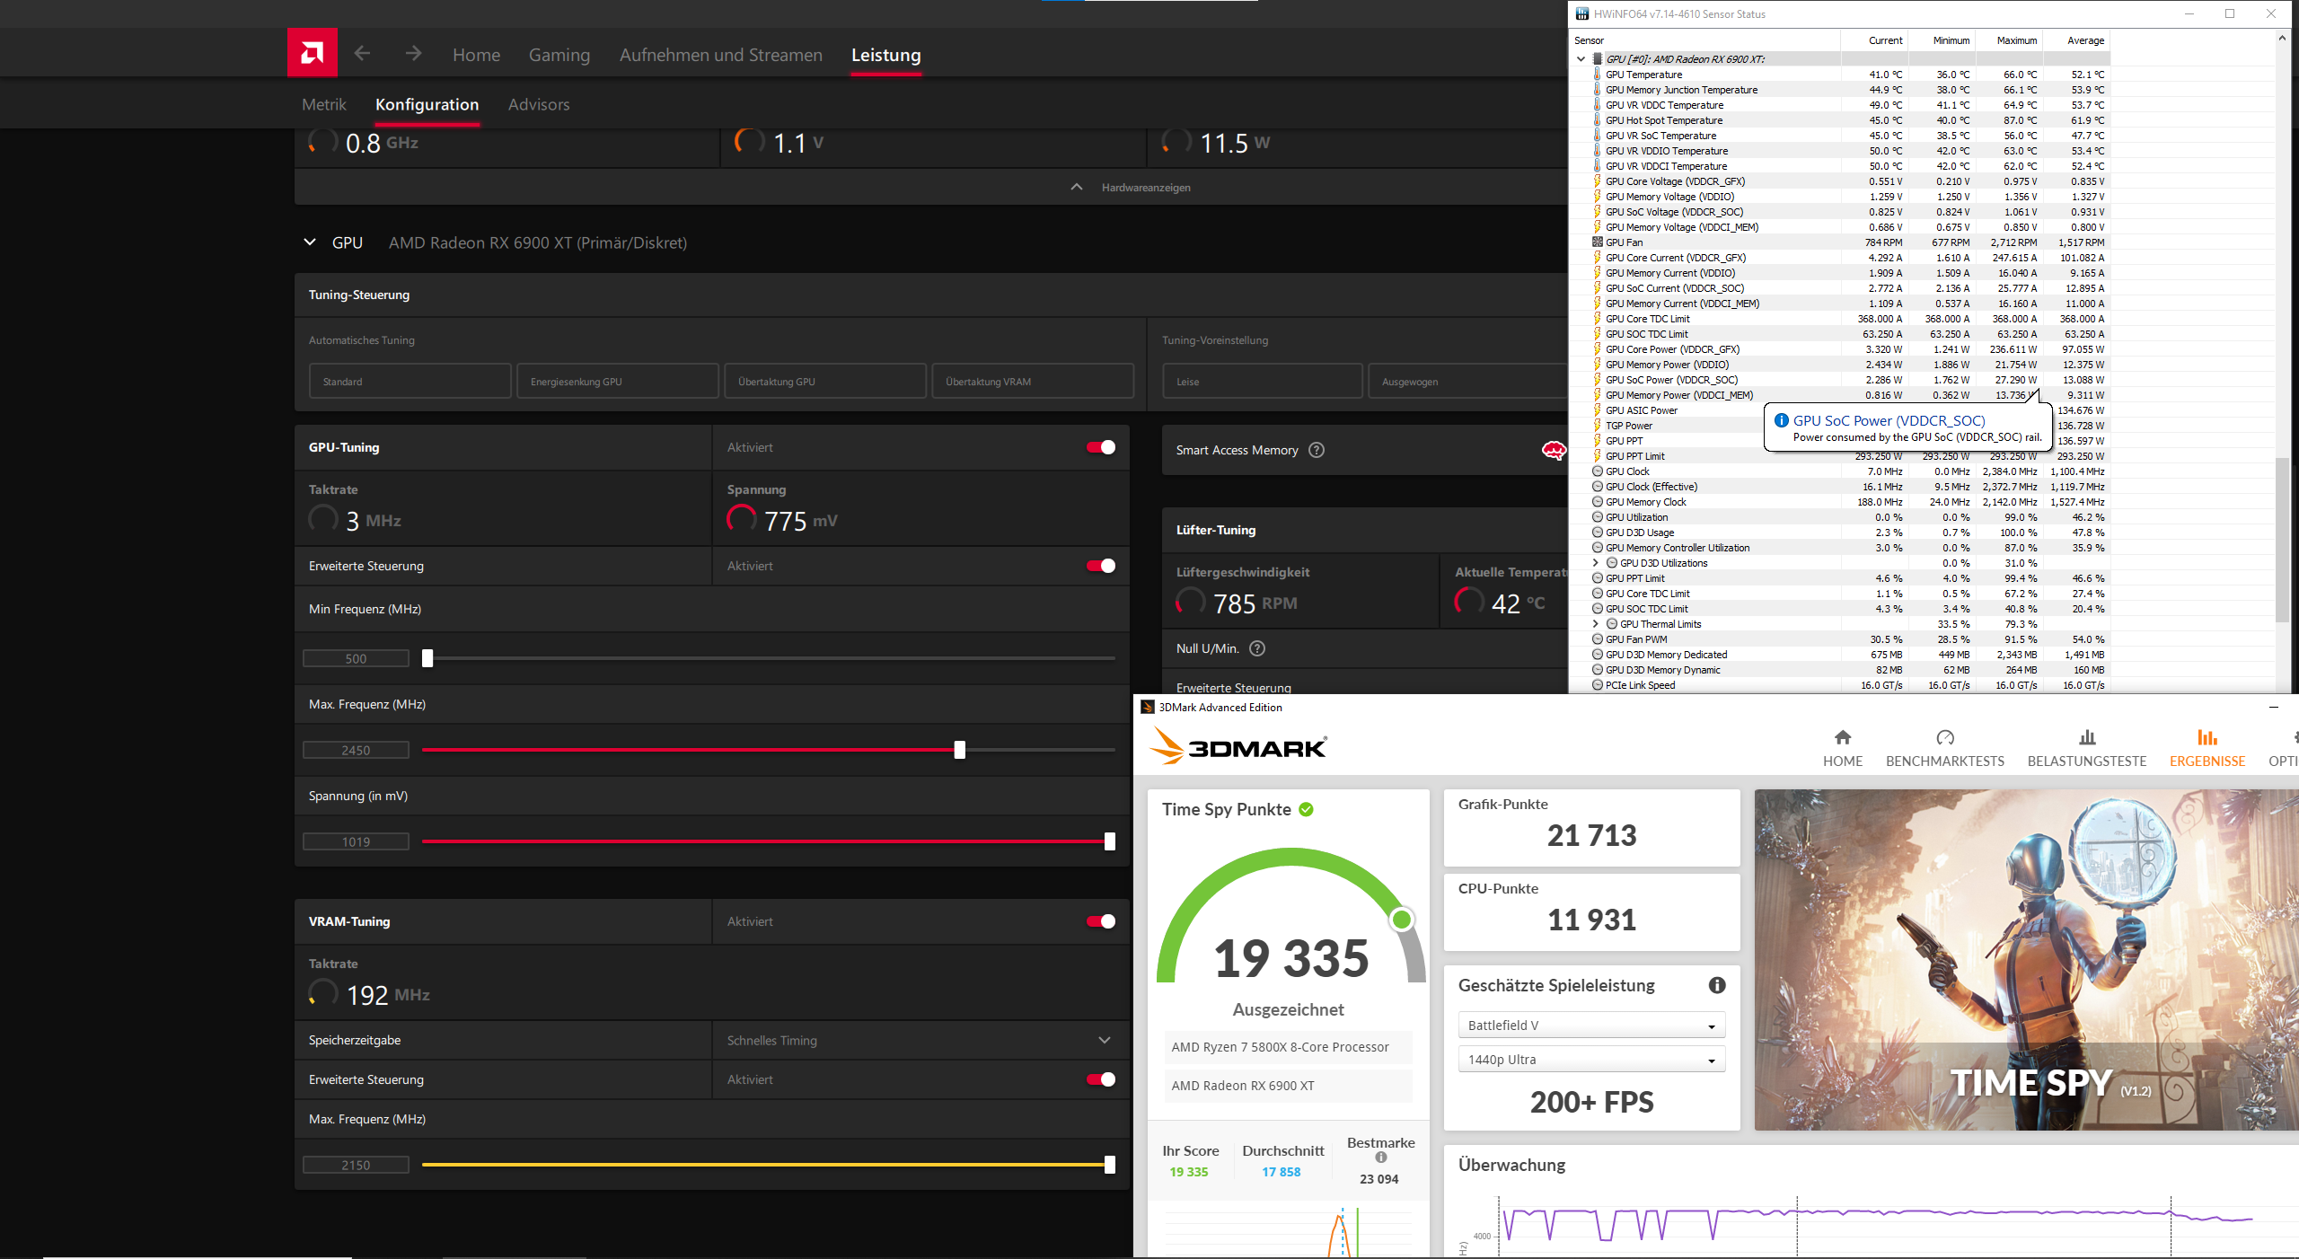The height and width of the screenshot is (1259, 2299).
Task: Toggle GPU Erweiterte Steuerung switch
Action: click(1101, 566)
